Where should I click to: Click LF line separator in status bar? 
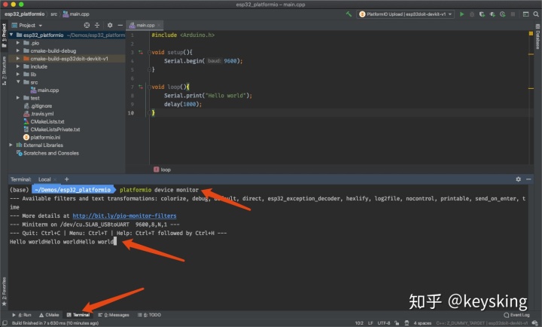(370, 323)
